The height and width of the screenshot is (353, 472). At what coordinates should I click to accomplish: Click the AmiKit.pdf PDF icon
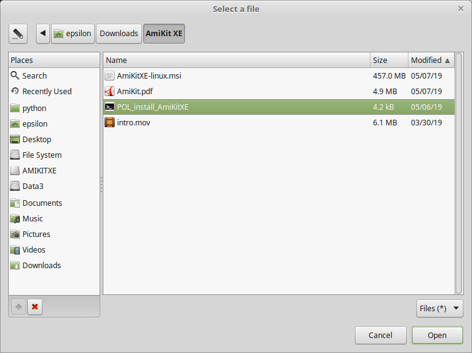[x=110, y=91]
